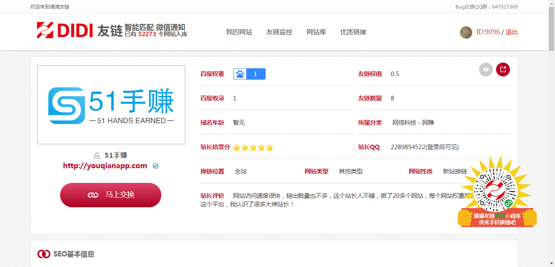This screenshot has width=555, height=267.
Task: Click the 滴滴友链小程序 banner label
Action: pyautogui.click(x=497, y=219)
